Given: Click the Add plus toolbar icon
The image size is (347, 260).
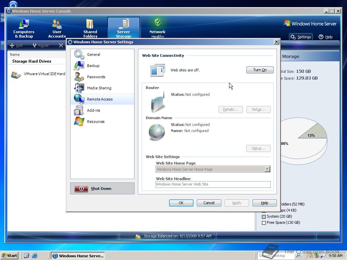Looking at the screenshot, I should pos(12,45).
